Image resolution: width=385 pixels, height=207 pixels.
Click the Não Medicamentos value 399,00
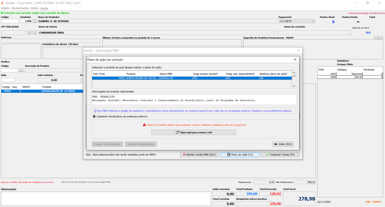[x=305, y=182]
